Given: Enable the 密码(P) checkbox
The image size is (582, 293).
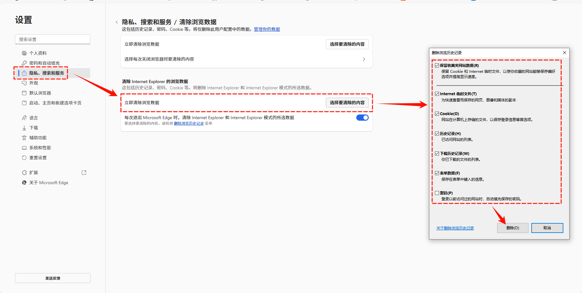Looking at the screenshot, I should tap(437, 193).
